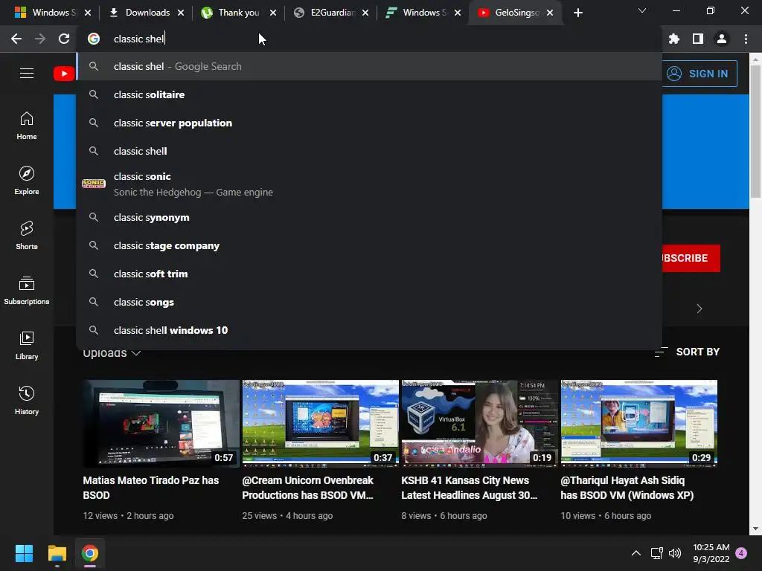Open KSHB 41 Kansas City News thumbnail
762x571 pixels.
pos(479,423)
